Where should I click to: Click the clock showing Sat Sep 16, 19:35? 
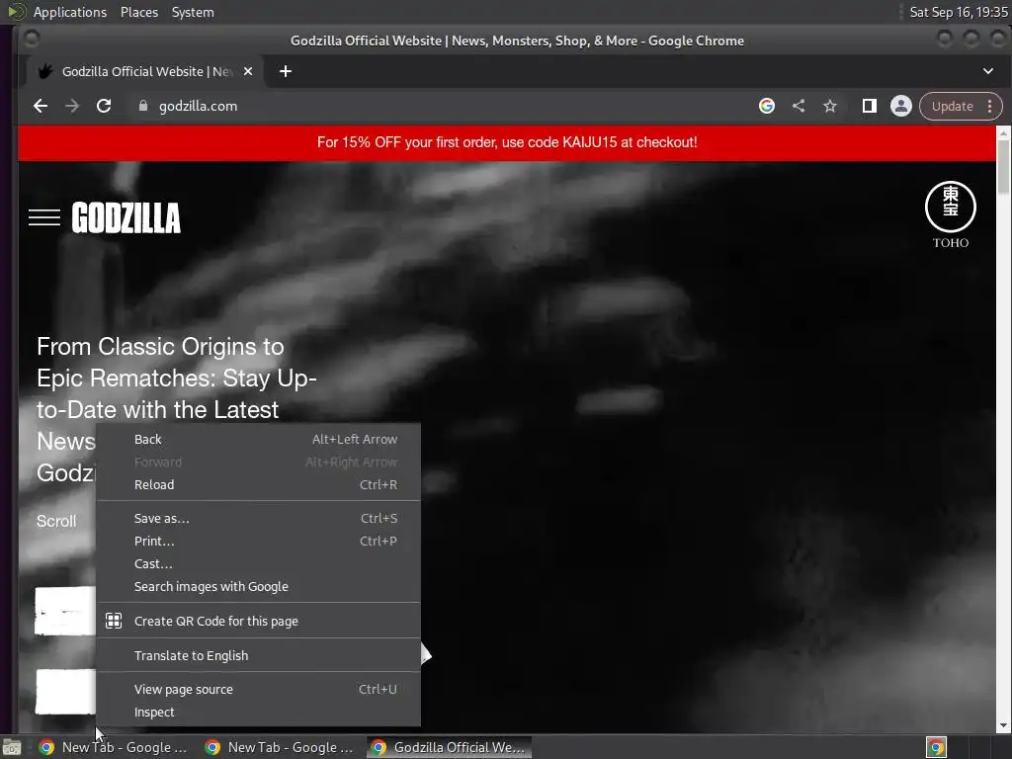click(x=958, y=12)
